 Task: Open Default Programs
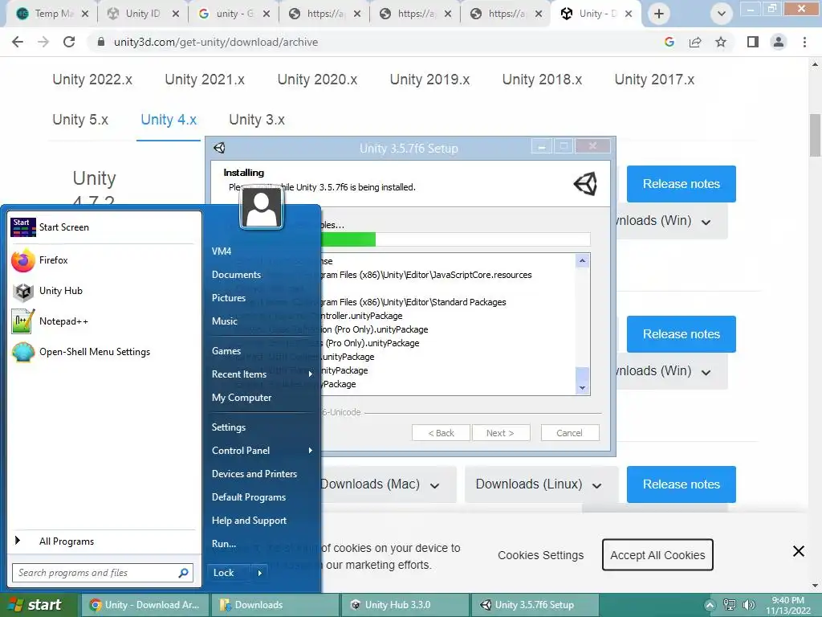(249, 497)
